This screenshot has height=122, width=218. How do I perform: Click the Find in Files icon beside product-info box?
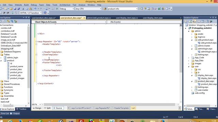click(x=105, y=9)
